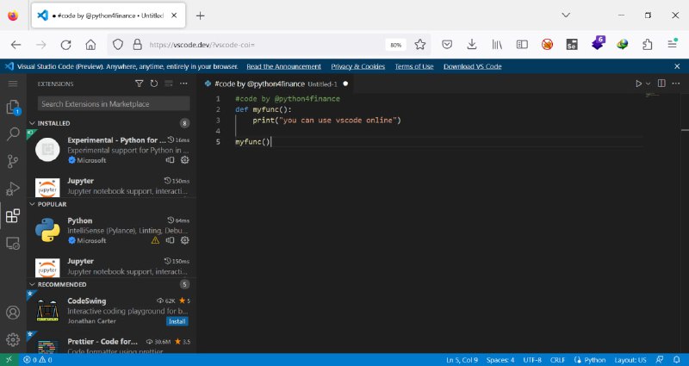Clear extensions search results icon
This screenshot has width=689, height=366.
169,84
